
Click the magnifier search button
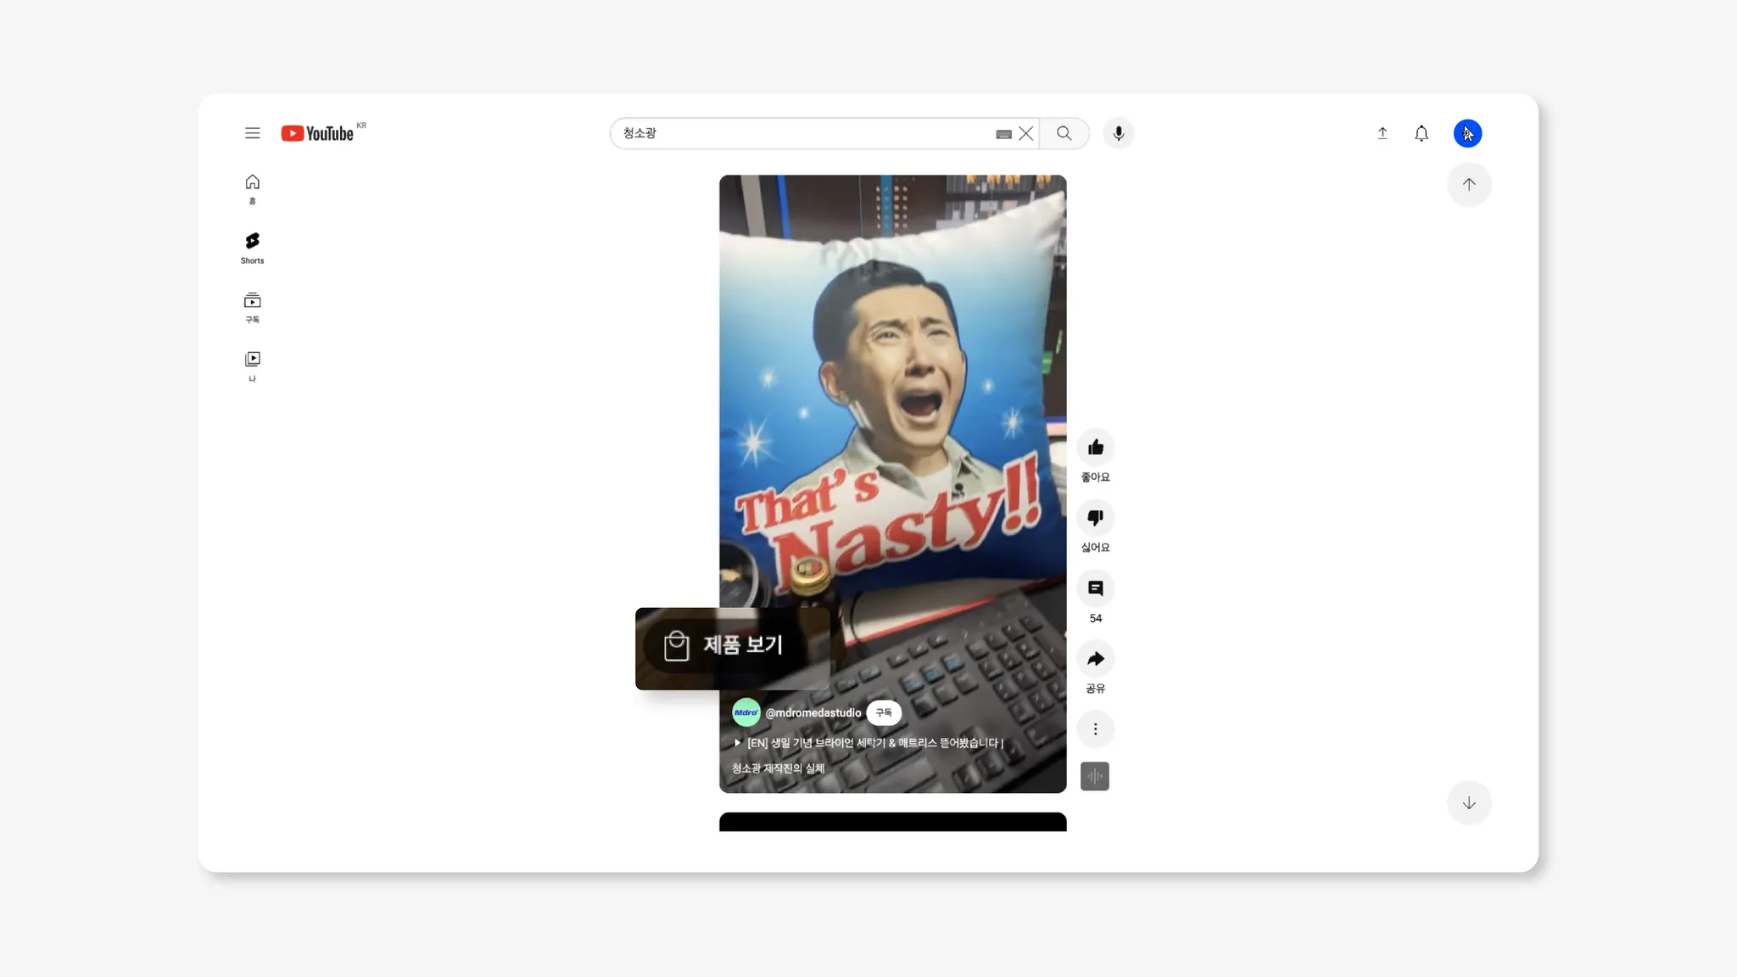(1064, 133)
